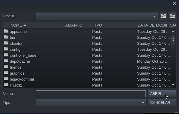Image resolution: width=179 pixels, height=114 pixels.
Task: Click the scrollbar down arrow
Action: [x=173, y=85]
